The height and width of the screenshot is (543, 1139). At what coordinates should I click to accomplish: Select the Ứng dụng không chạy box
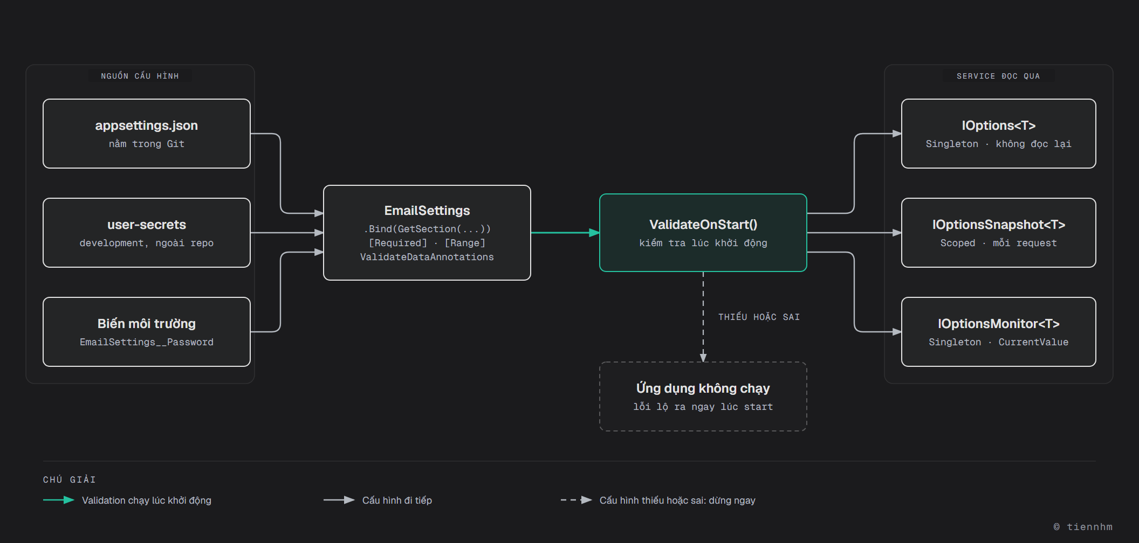703,396
